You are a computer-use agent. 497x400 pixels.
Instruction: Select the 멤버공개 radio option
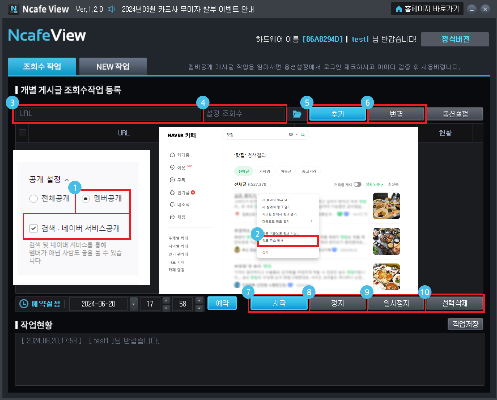[85, 199]
